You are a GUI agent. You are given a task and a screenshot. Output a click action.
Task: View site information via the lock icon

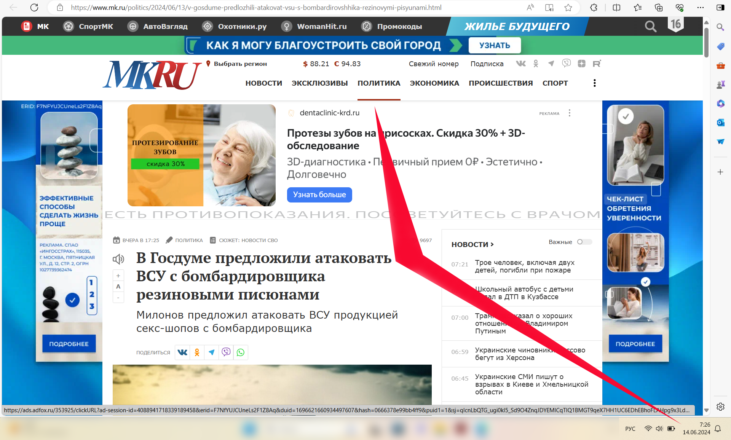point(60,7)
